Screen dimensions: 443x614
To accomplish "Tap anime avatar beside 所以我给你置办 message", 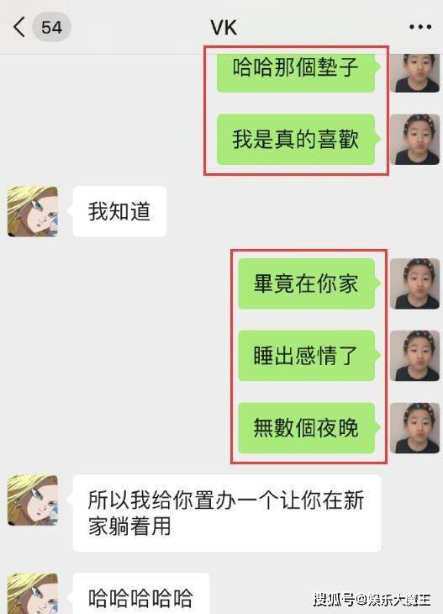I will pos(33,500).
